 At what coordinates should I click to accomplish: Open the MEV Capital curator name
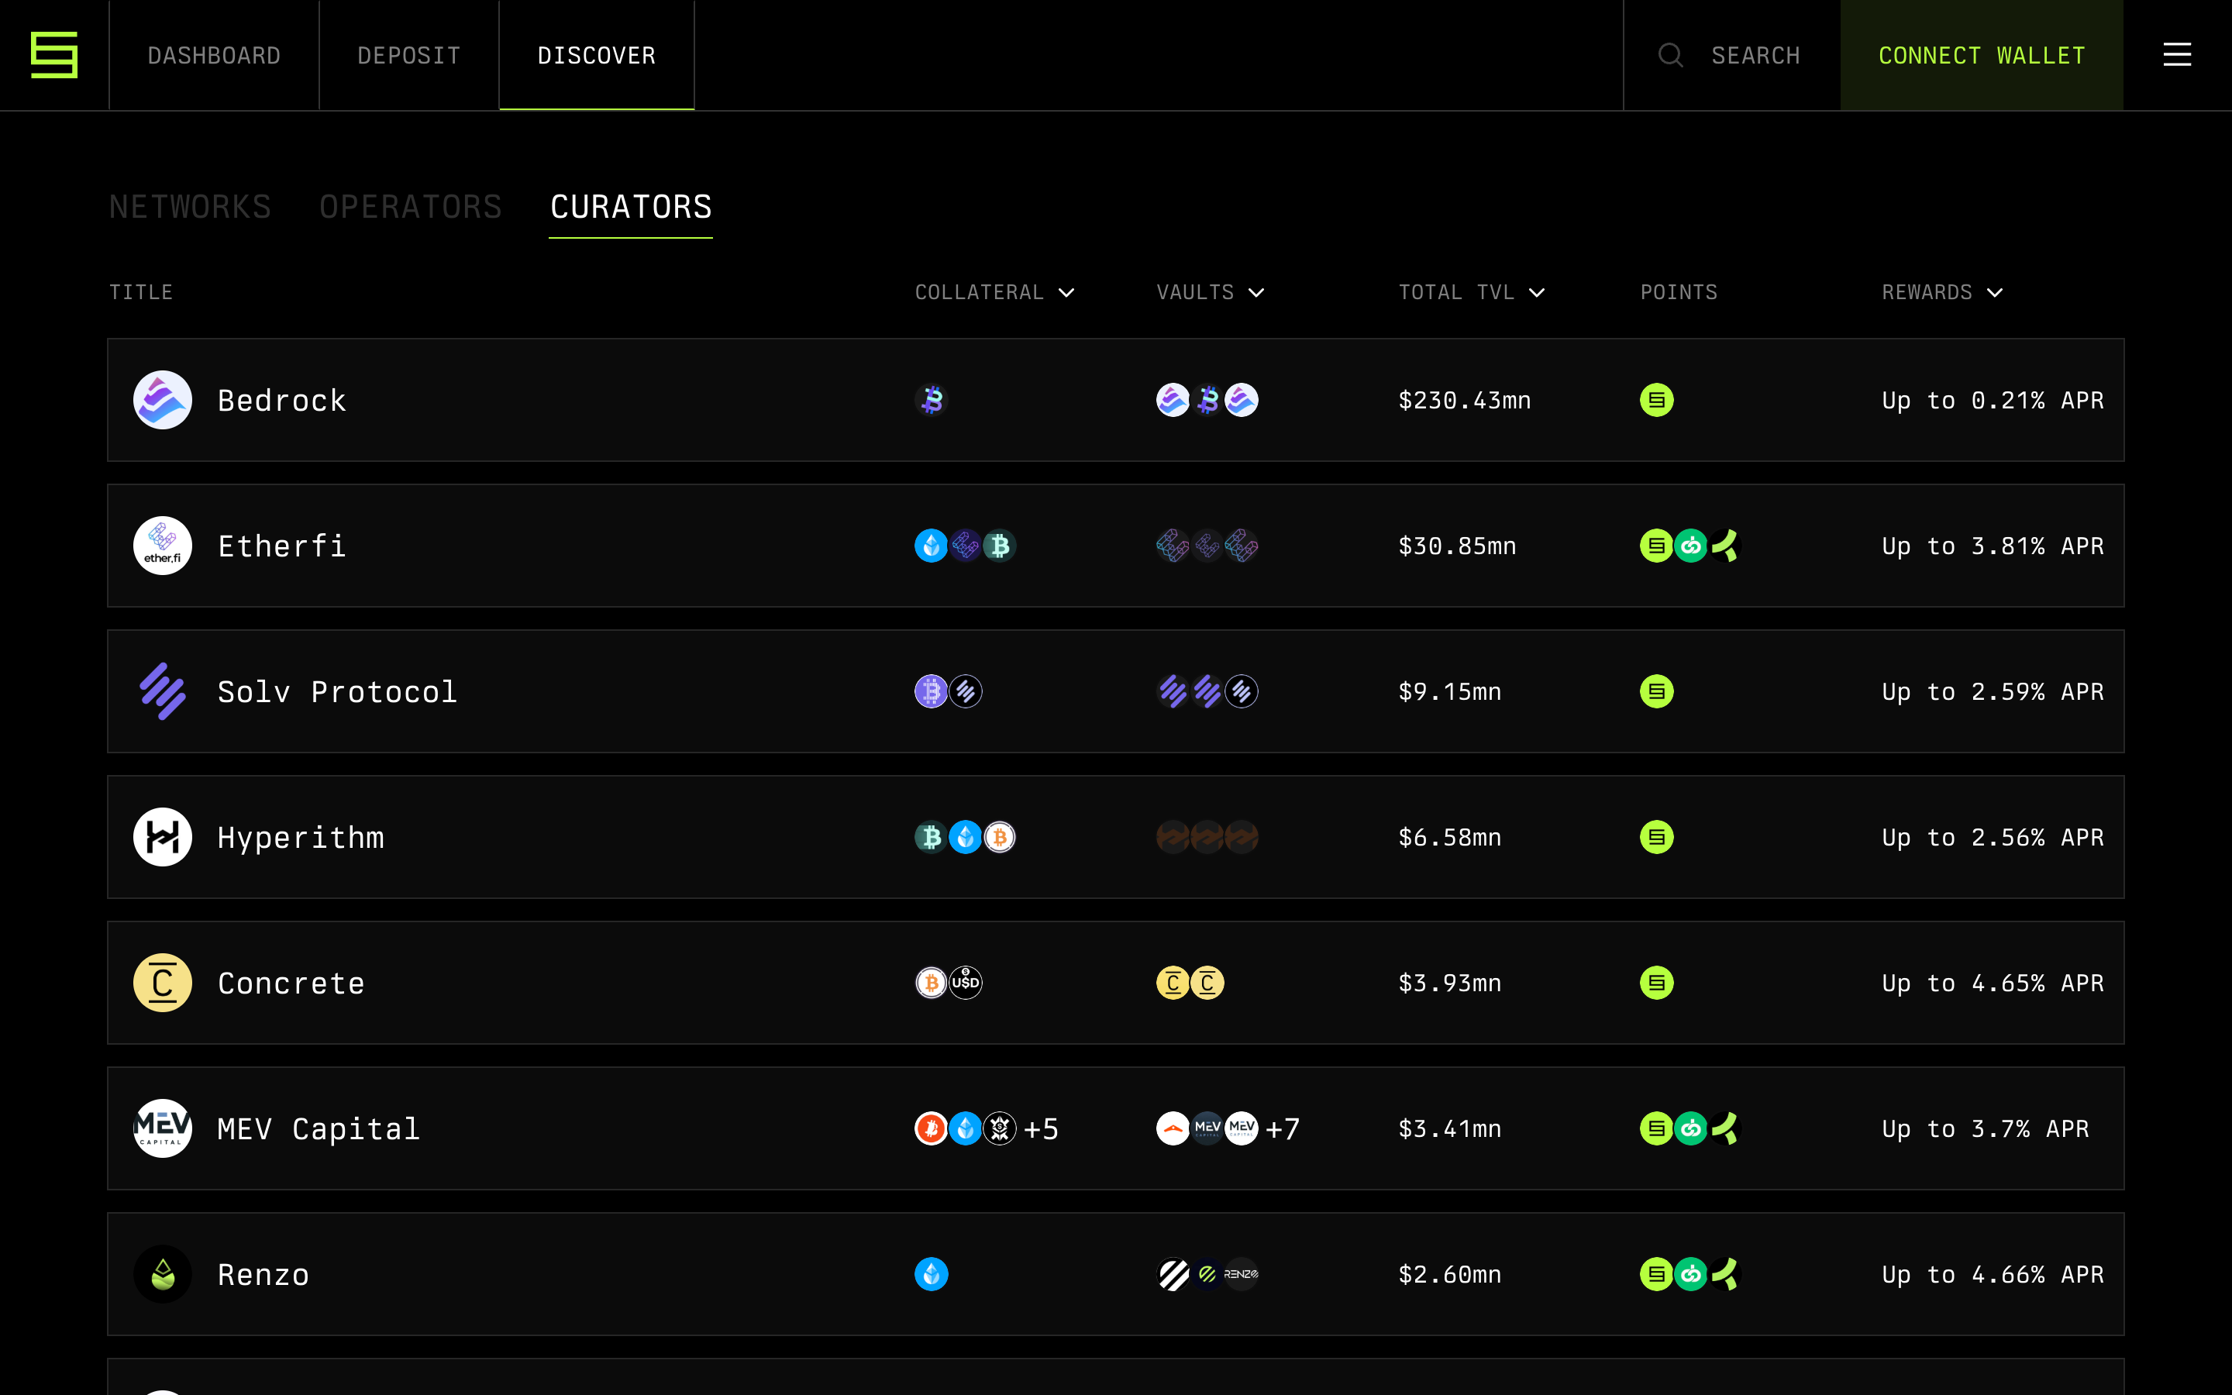[319, 1129]
